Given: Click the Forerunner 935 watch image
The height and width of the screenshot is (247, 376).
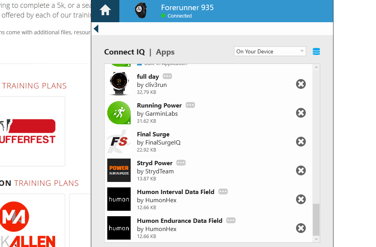Looking at the screenshot, I should 140,10.
